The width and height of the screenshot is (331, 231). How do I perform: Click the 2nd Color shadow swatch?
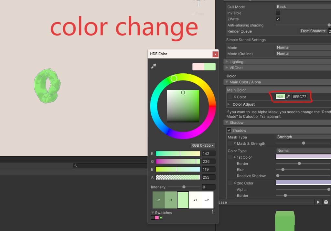(x=303, y=183)
